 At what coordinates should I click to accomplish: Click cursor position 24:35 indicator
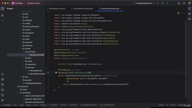161,105
